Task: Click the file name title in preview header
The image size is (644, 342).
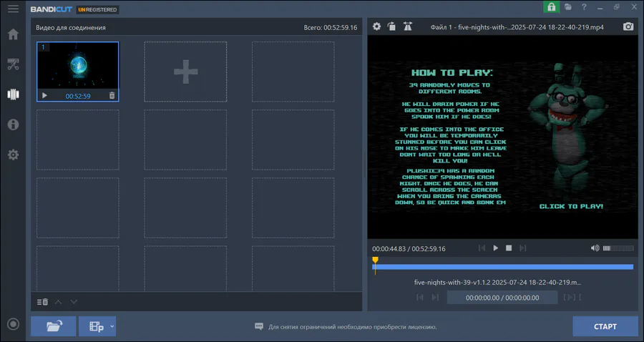Action: [x=517, y=27]
